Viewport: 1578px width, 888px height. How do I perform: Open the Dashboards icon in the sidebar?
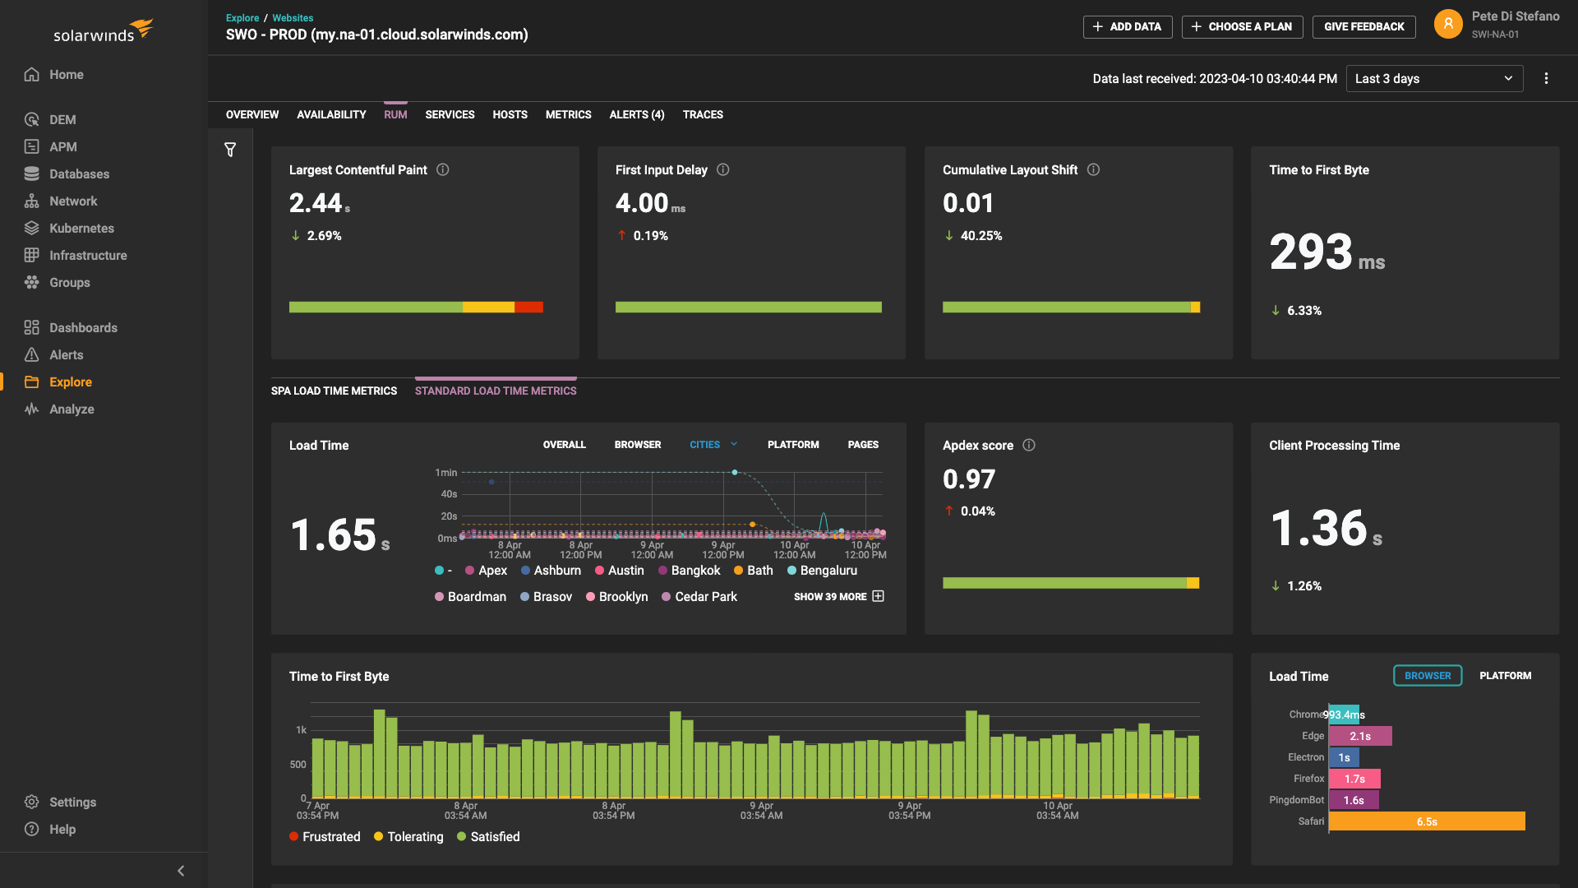(x=31, y=327)
